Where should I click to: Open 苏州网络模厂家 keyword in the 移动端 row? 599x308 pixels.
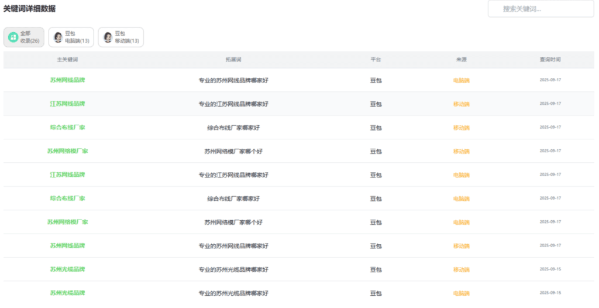(x=67, y=151)
